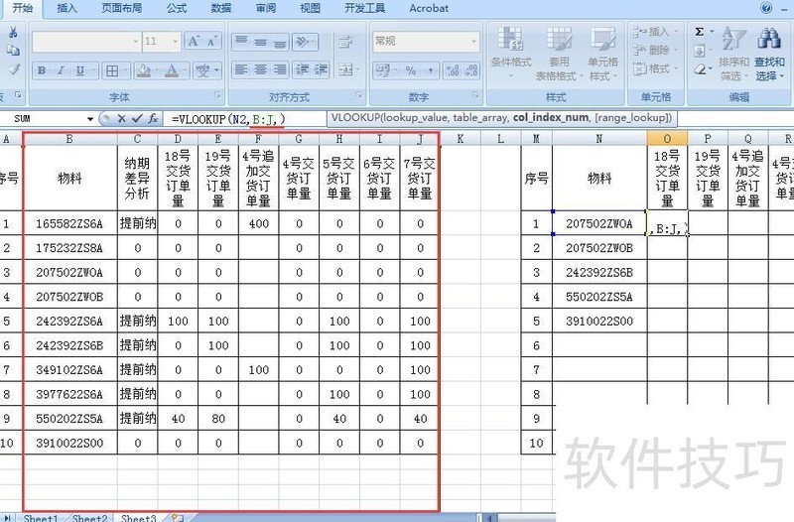Expand the Name Box SUM dropdown
The height and width of the screenshot is (522, 794).
90,119
